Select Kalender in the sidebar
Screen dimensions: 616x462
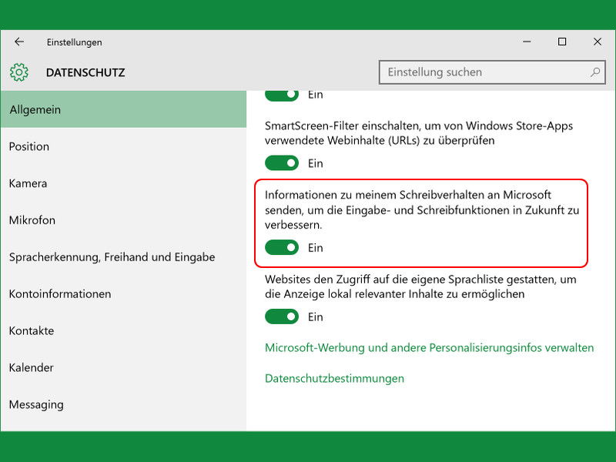pos(123,368)
